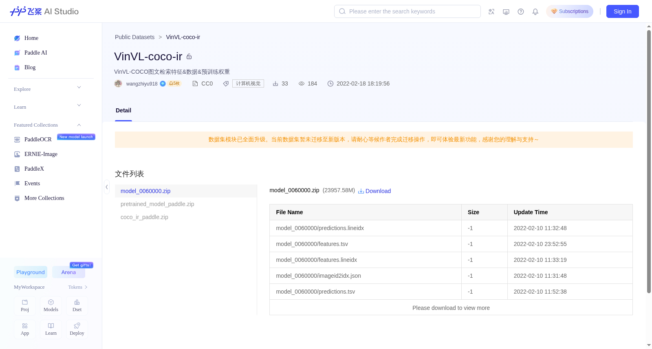Open the AI Studio logo home link
Viewport: 652px width, 349px height.
pos(44,11)
